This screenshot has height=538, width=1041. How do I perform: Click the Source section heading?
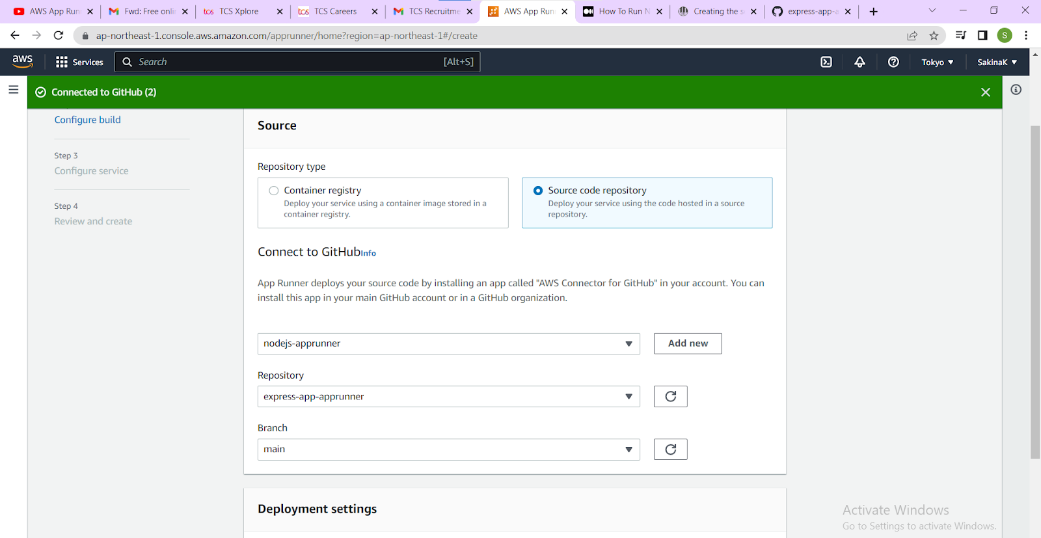(277, 126)
